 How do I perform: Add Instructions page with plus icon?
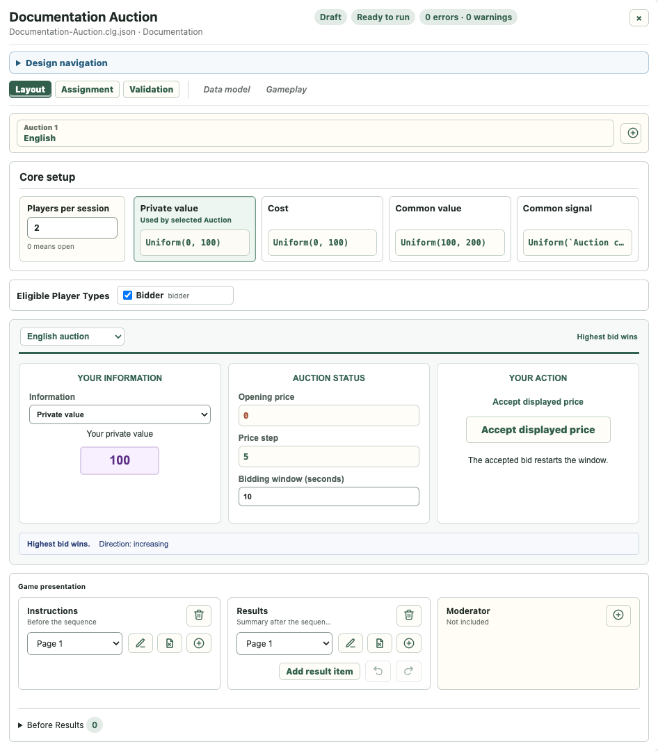199,643
